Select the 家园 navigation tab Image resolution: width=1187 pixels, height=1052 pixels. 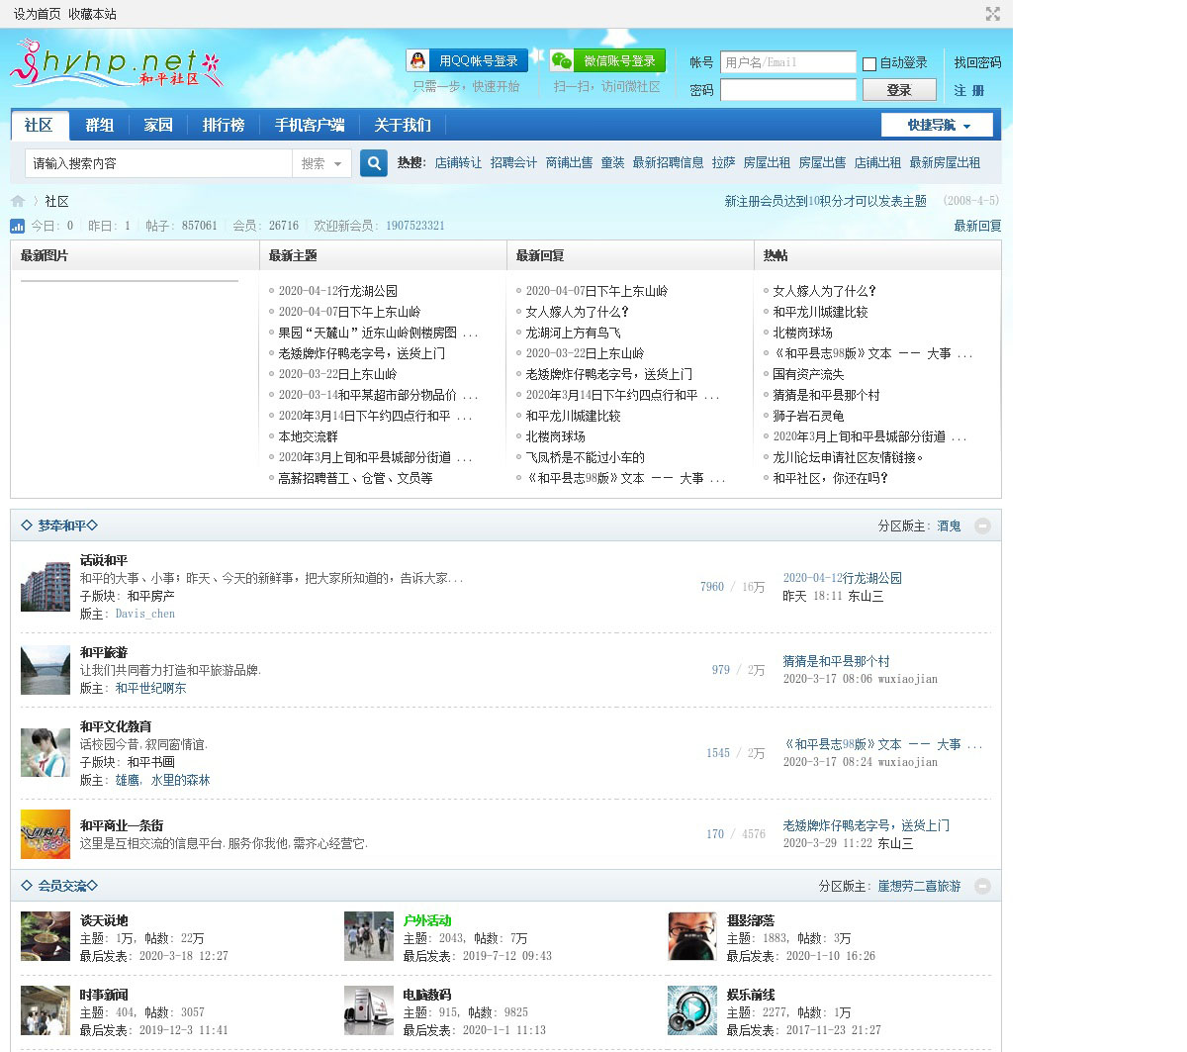pos(158,125)
